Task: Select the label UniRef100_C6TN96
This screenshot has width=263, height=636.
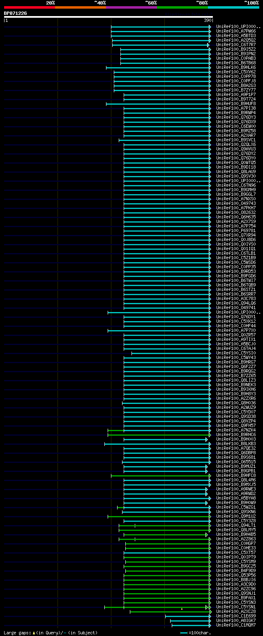Action: click(x=236, y=185)
